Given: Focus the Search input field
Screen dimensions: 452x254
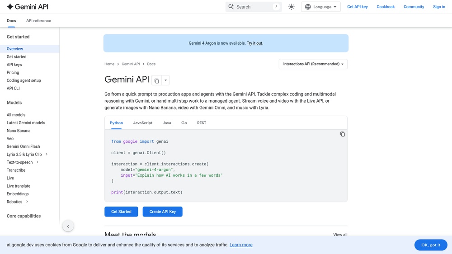Looking at the screenshot, I should (x=254, y=7).
